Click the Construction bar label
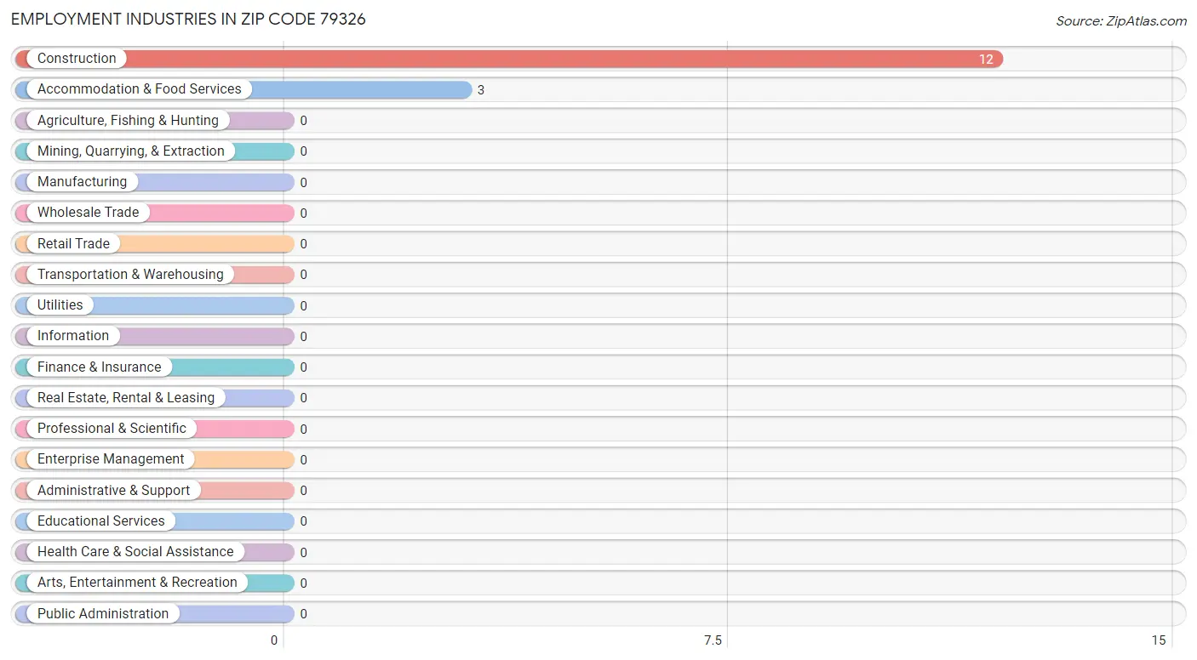 (77, 59)
